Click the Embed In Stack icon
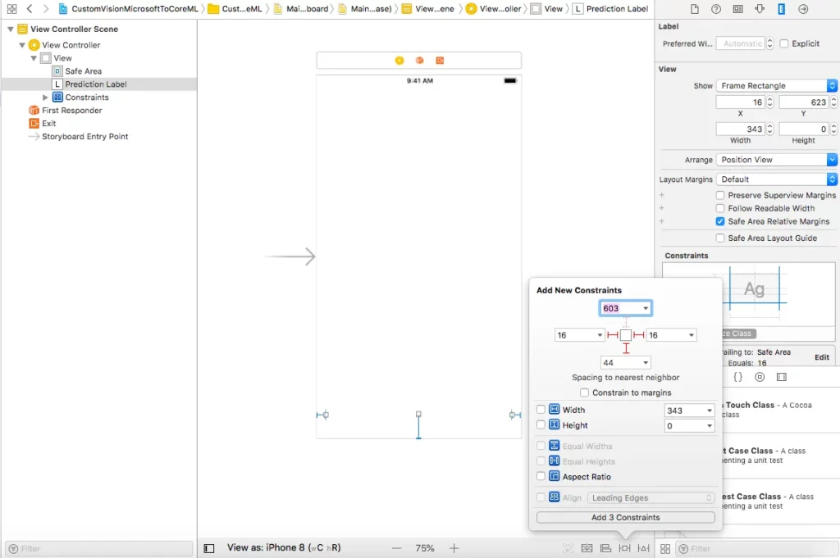The image size is (840, 558). click(587, 548)
